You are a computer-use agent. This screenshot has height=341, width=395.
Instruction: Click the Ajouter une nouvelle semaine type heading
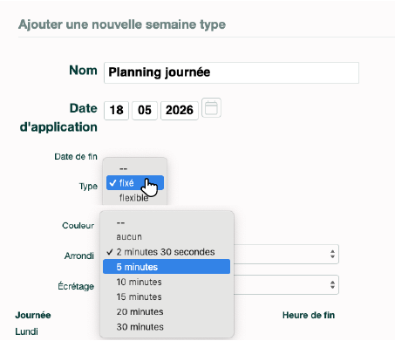tap(122, 24)
